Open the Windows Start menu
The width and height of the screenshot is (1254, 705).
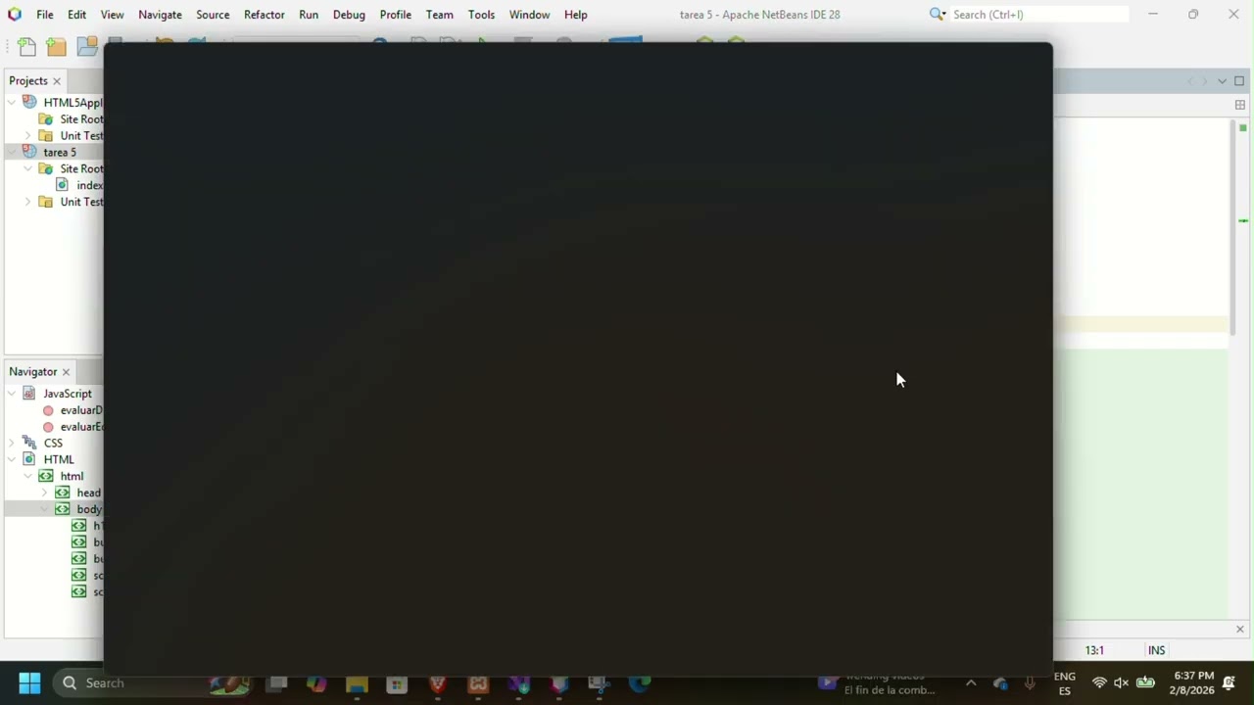click(29, 682)
